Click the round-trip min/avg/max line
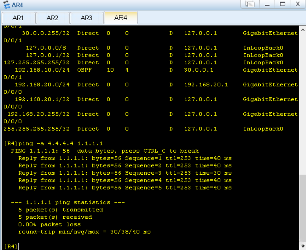Viewport: 306px width, 250px height. [x=84, y=232]
